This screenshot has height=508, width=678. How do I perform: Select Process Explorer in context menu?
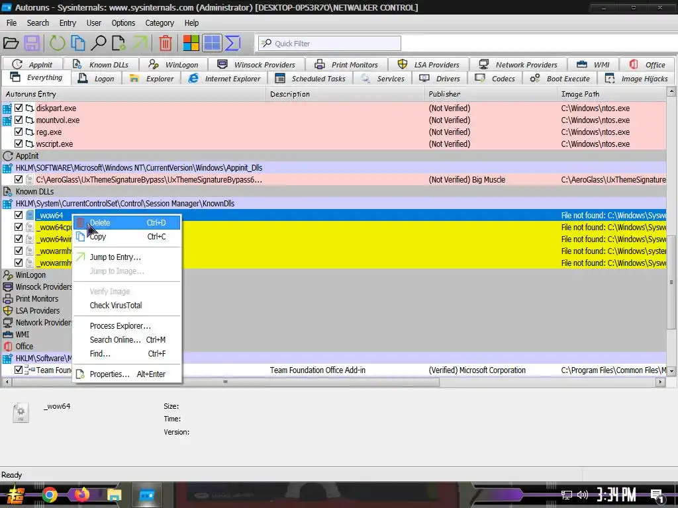pyautogui.click(x=126, y=326)
